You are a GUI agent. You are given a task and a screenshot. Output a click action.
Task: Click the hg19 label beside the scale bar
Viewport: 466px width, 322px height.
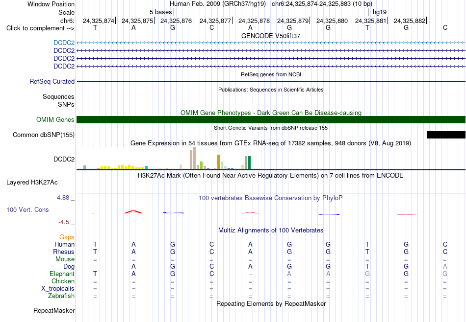380,12
